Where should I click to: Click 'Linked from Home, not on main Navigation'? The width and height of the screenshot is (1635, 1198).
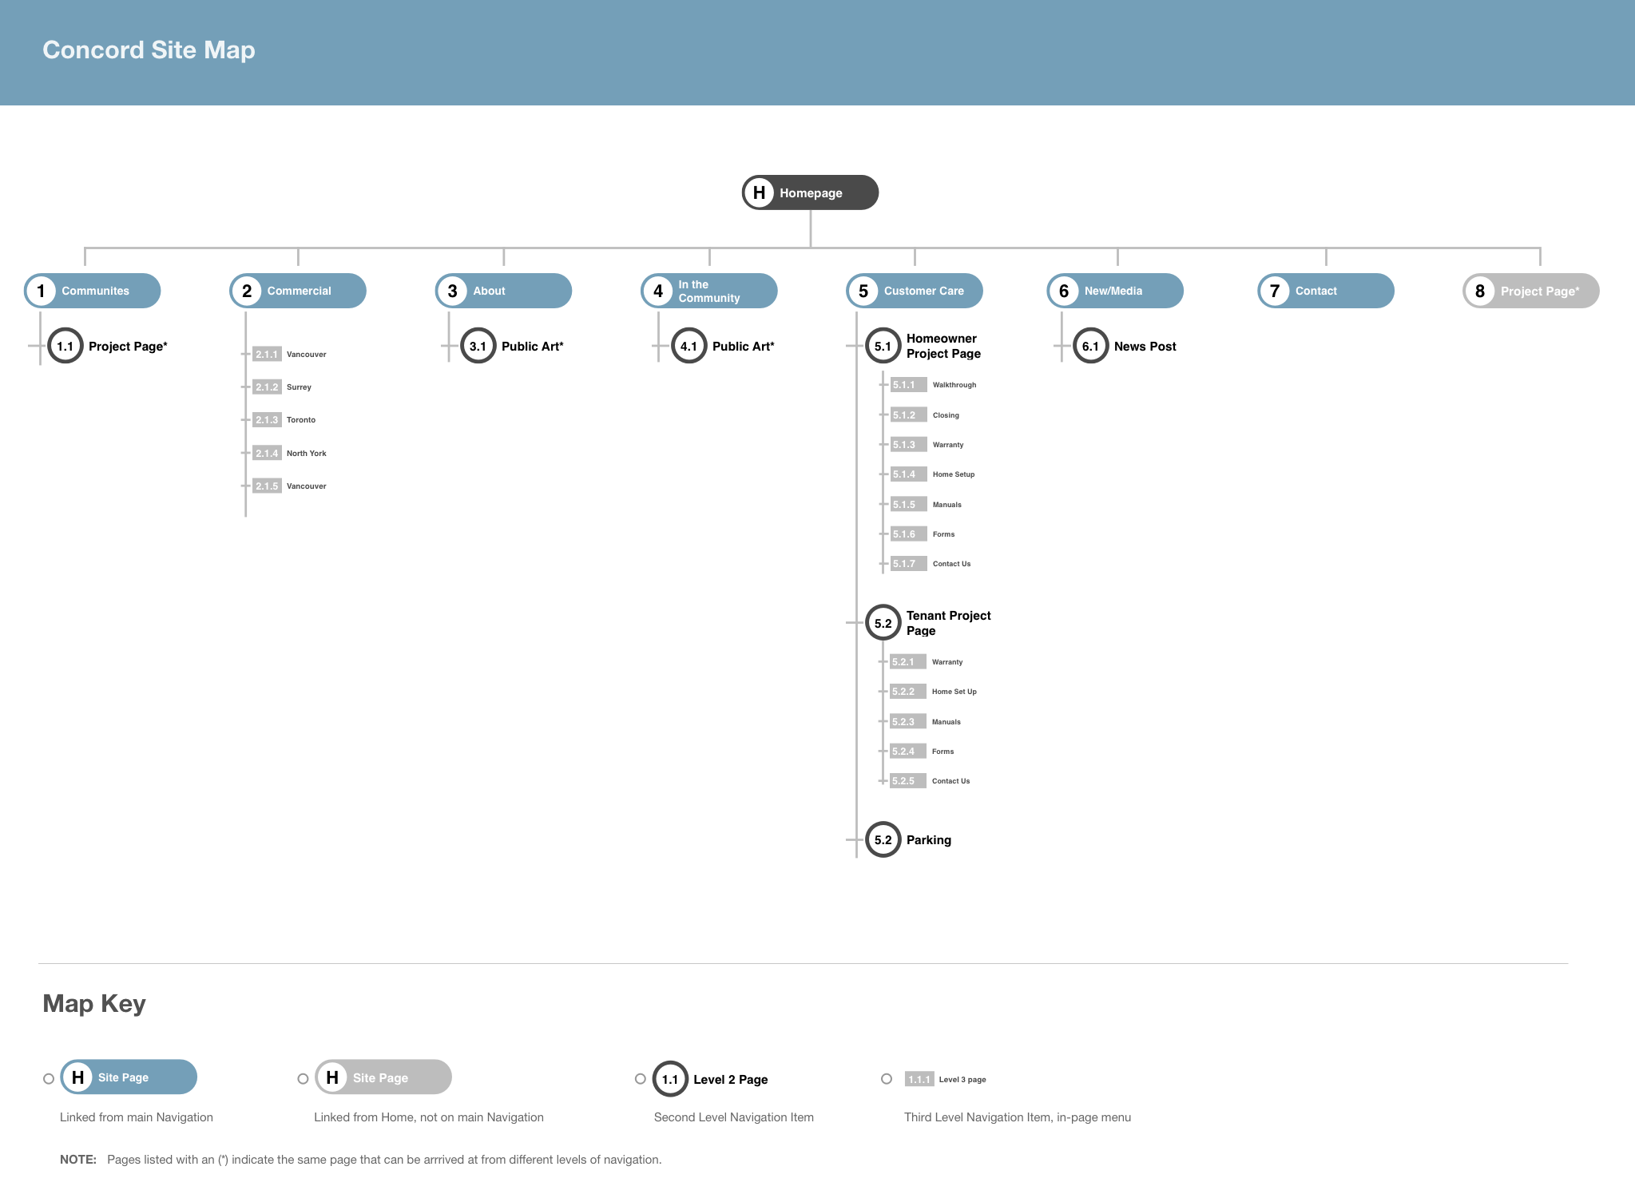click(x=429, y=1117)
